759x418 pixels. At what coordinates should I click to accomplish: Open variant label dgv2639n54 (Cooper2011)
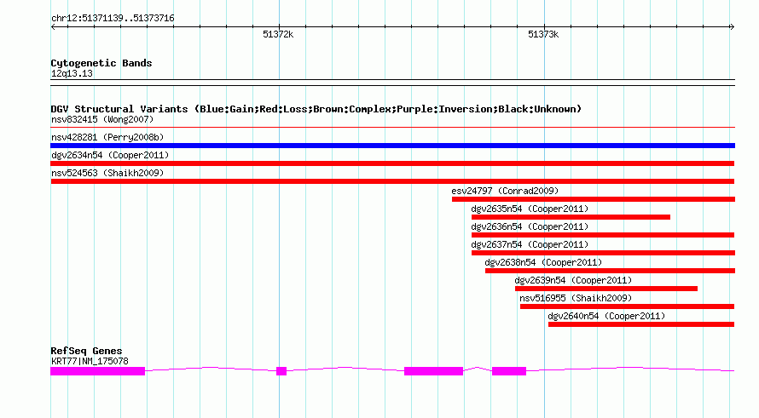pos(573,280)
